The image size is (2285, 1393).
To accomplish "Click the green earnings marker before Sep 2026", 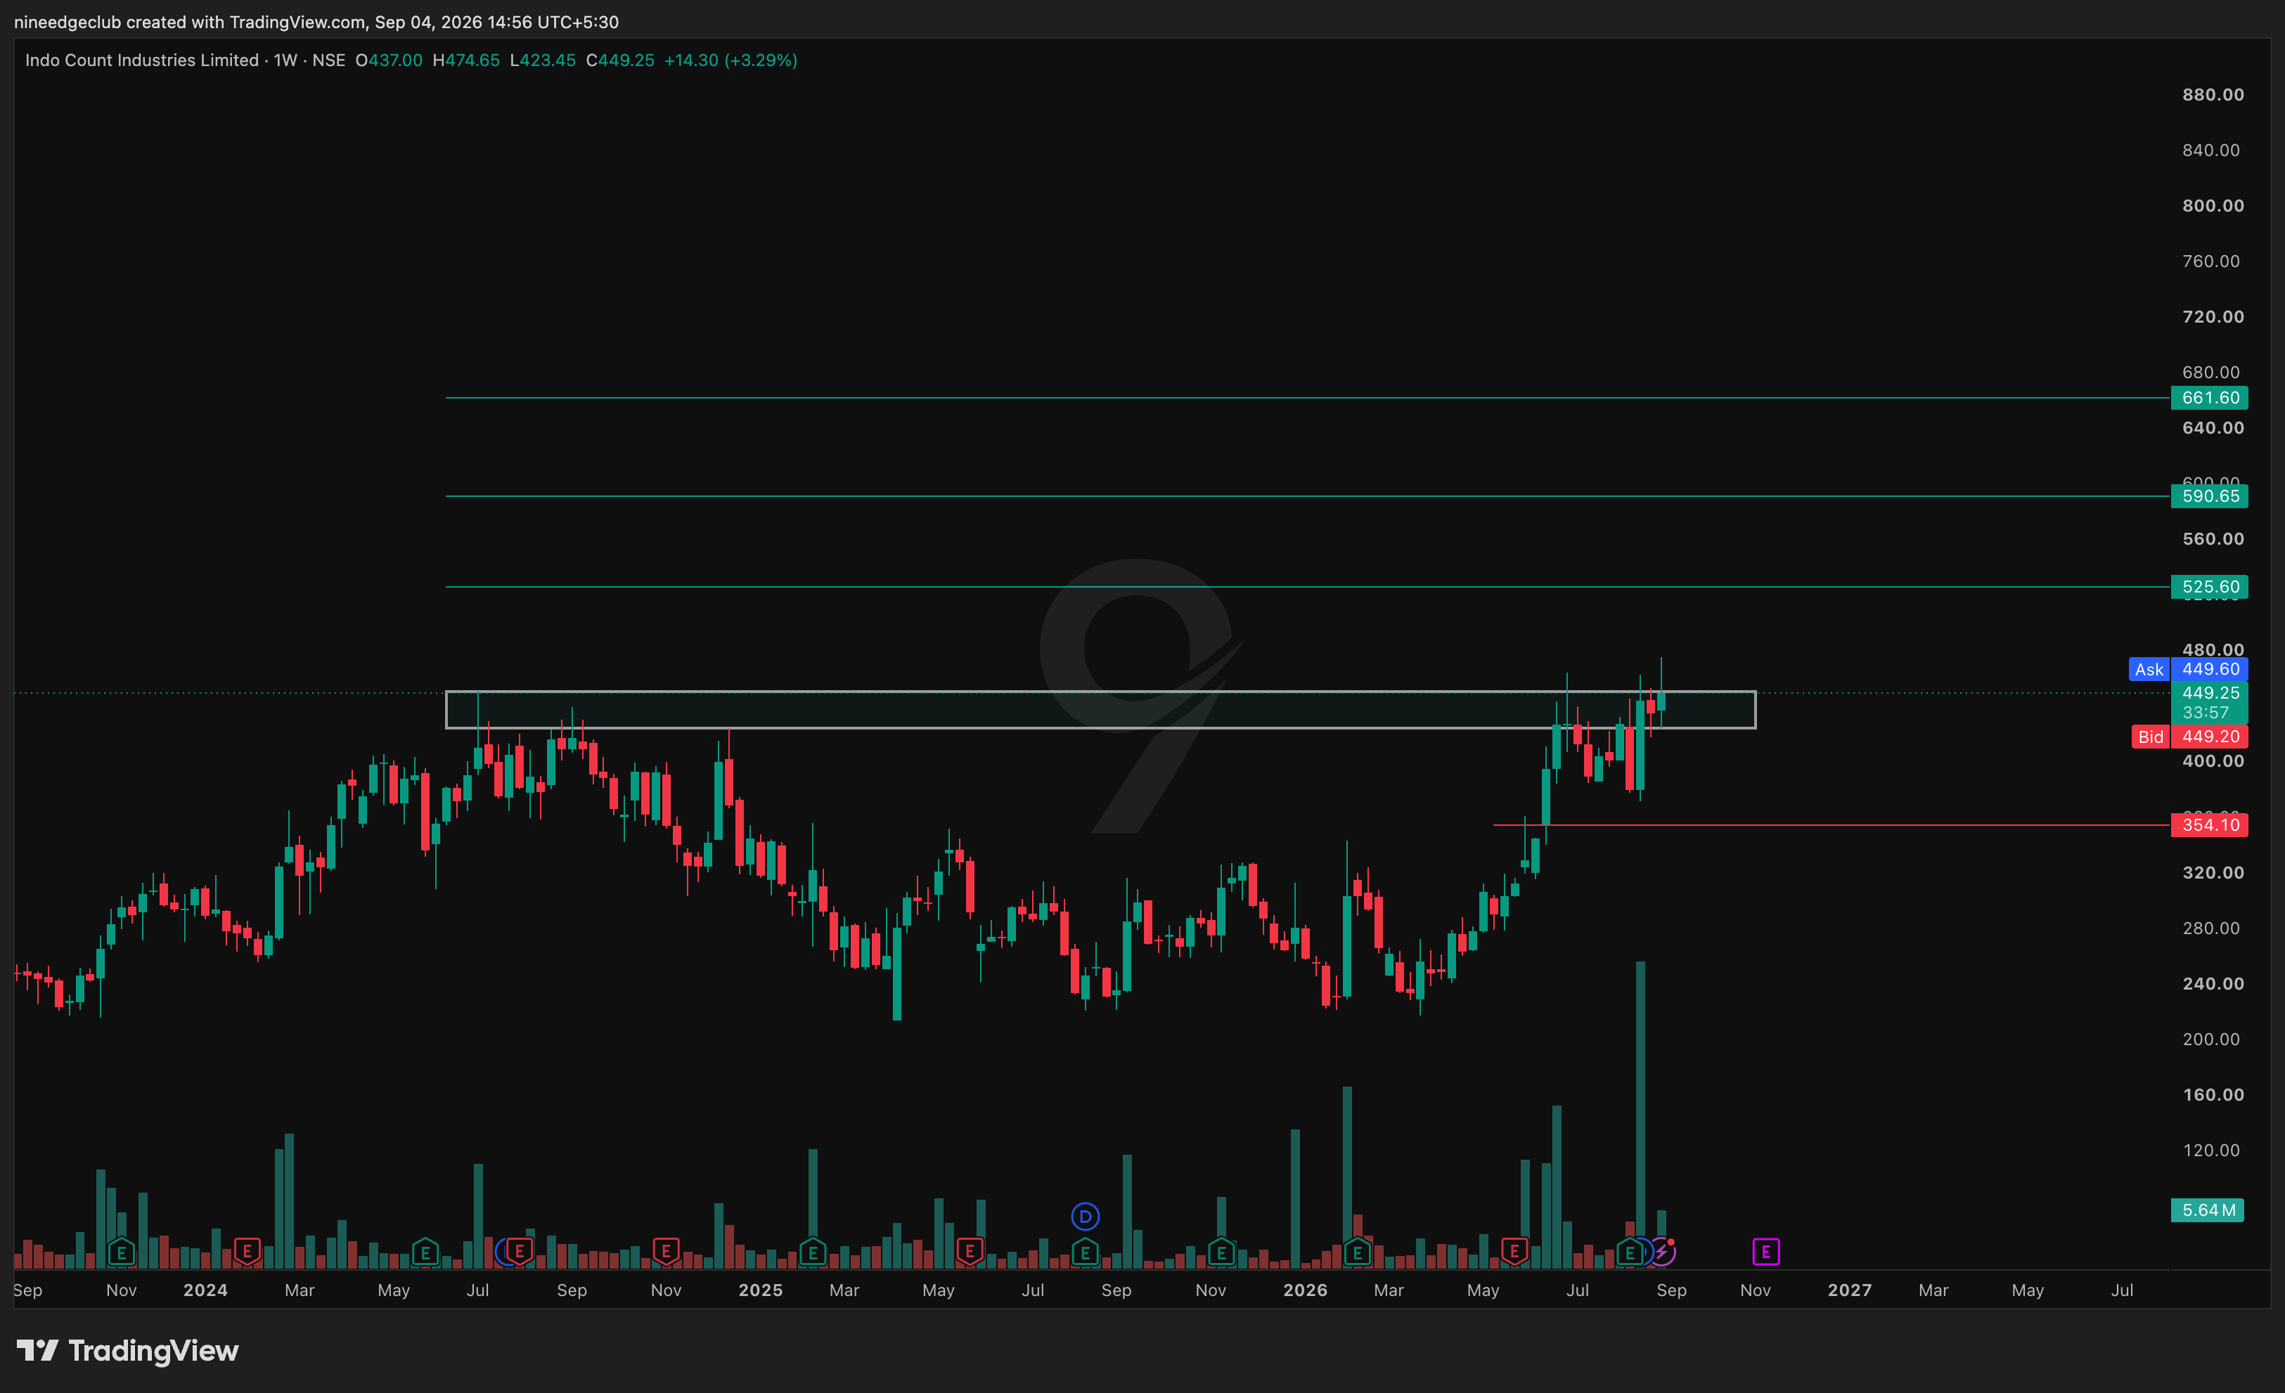I will coord(1629,1252).
